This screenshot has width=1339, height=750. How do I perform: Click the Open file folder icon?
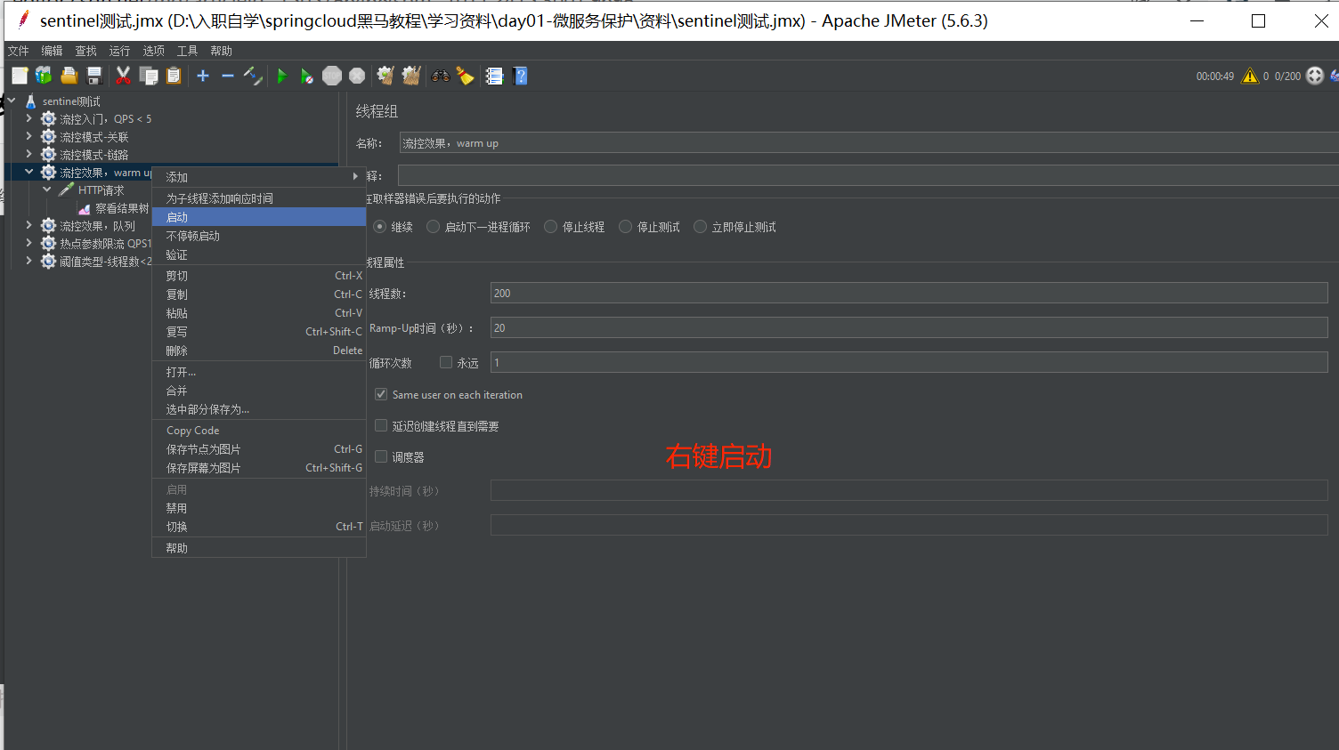tap(69, 77)
